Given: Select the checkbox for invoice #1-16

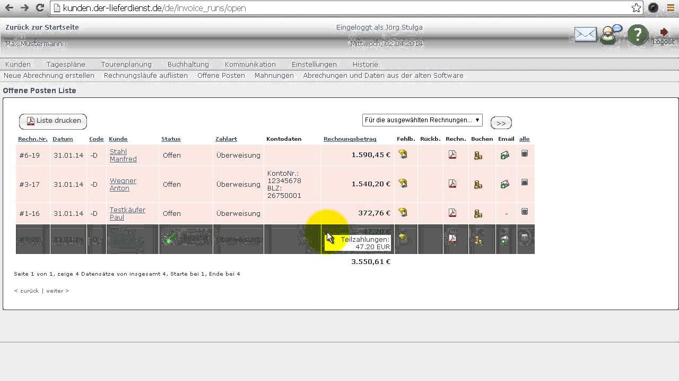Looking at the screenshot, I should point(525,212).
